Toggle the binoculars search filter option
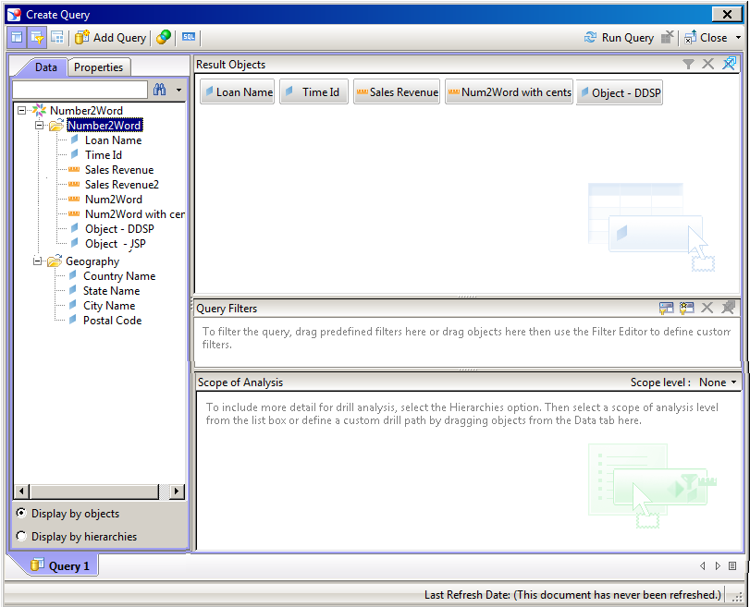Viewport: 750px width, 607px height. pyautogui.click(x=159, y=90)
